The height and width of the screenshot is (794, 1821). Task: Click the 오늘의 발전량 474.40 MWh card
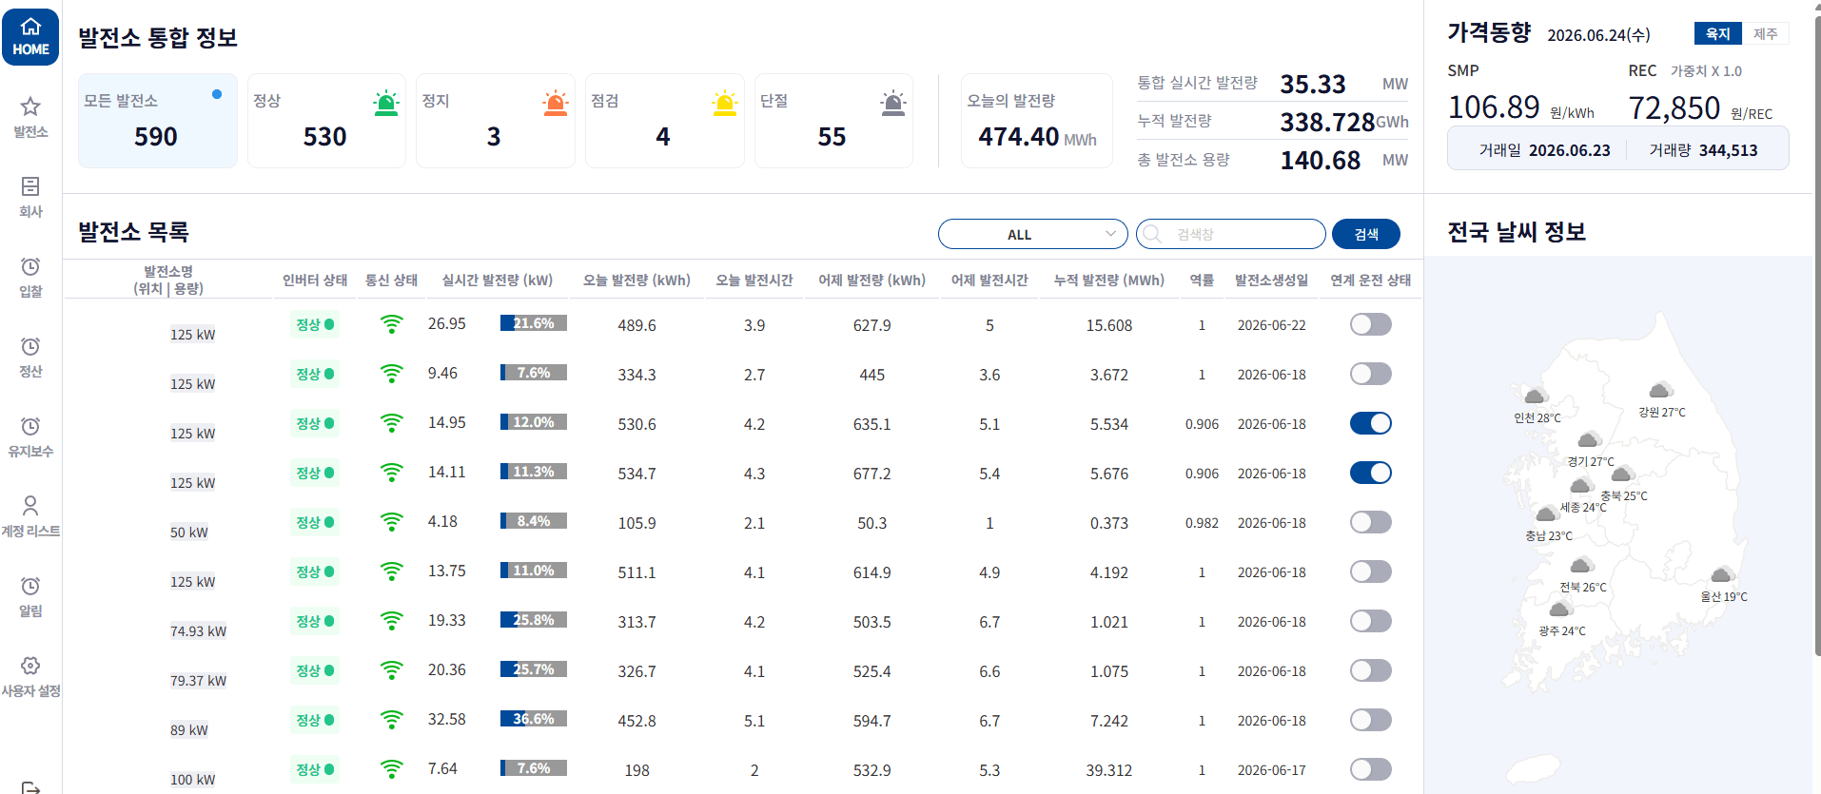coord(1037,121)
